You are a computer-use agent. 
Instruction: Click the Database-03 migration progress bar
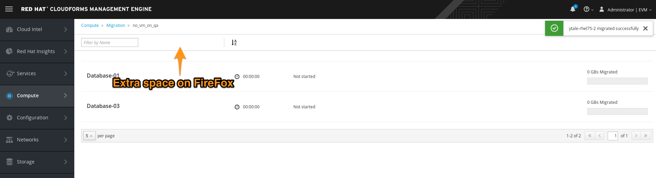tap(617, 111)
